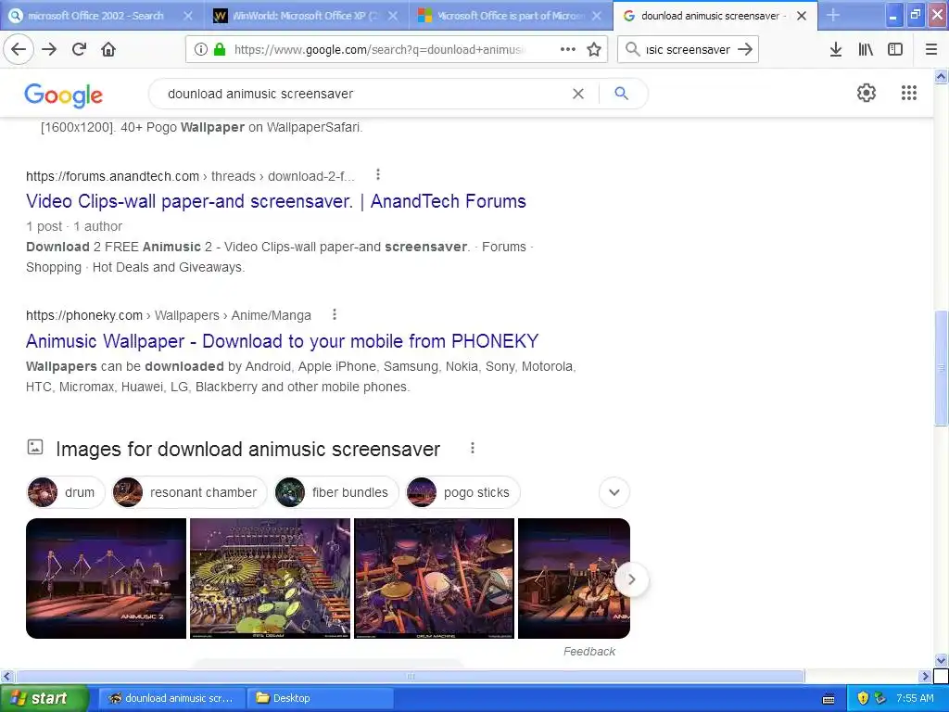Screen dimensions: 949x712
Task: Click the horizontal scrollbar left arrow
Action: 6,676
